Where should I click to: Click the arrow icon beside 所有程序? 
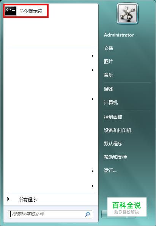click(x=8, y=199)
